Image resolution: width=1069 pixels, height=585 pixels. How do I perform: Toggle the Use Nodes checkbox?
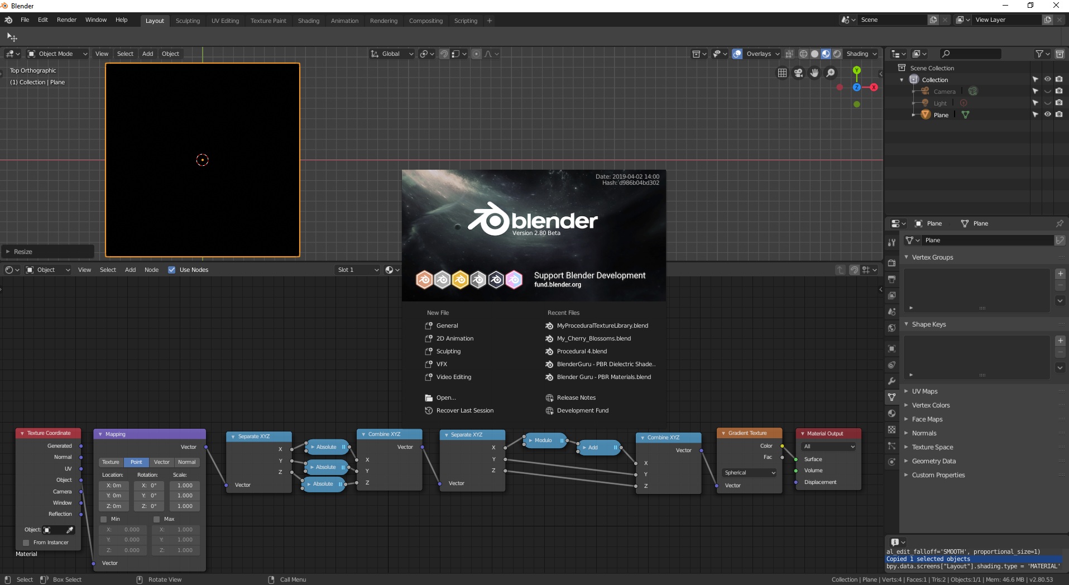point(172,270)
